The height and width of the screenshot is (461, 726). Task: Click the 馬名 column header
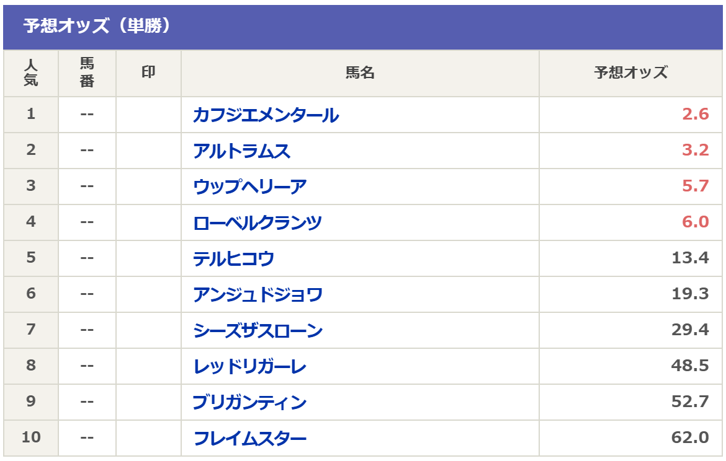click(x=360, y=73)
